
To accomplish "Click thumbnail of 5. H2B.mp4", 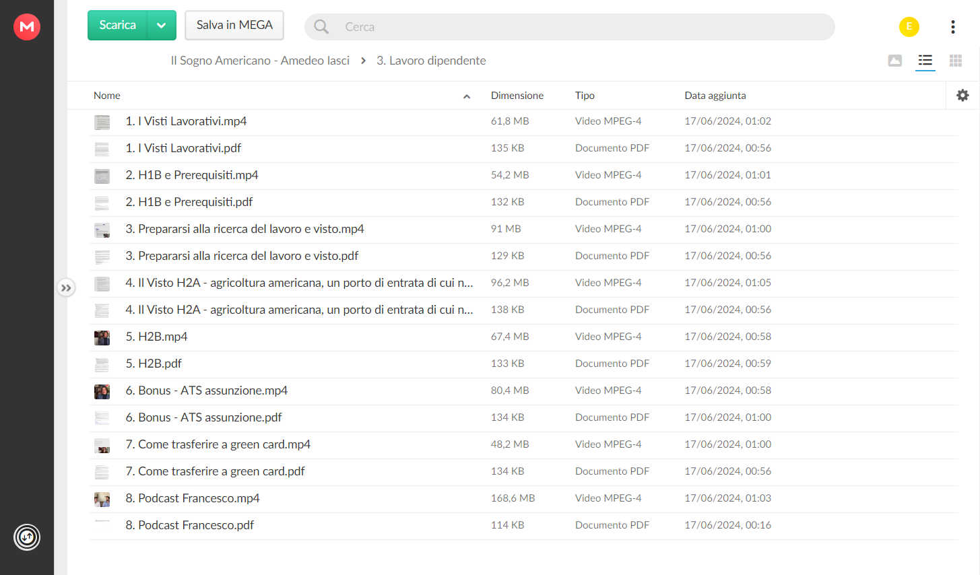I will [x=102, y=338].
